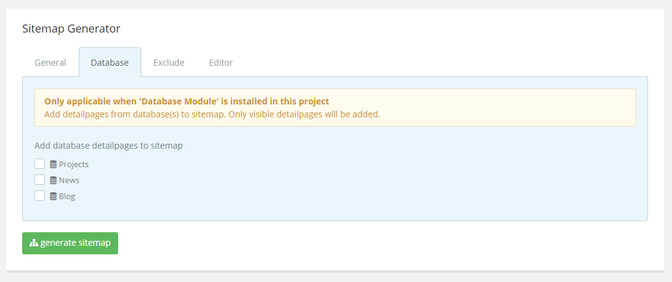Open the Exclude tab

click(169, 63)
